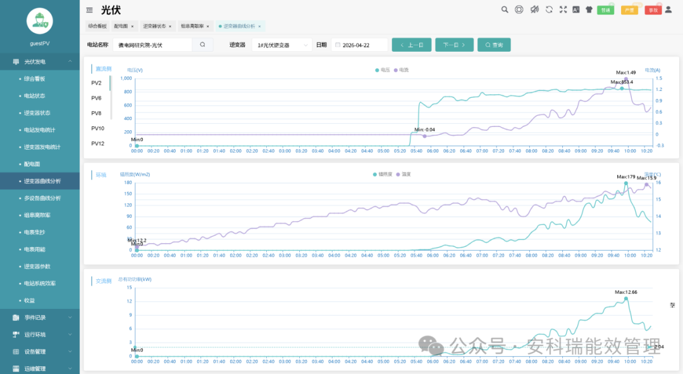The width and height of the screenshot is (683, 374).
Task: Open 电站系统效率 in the sidebar
Action: tap(40, 284)
